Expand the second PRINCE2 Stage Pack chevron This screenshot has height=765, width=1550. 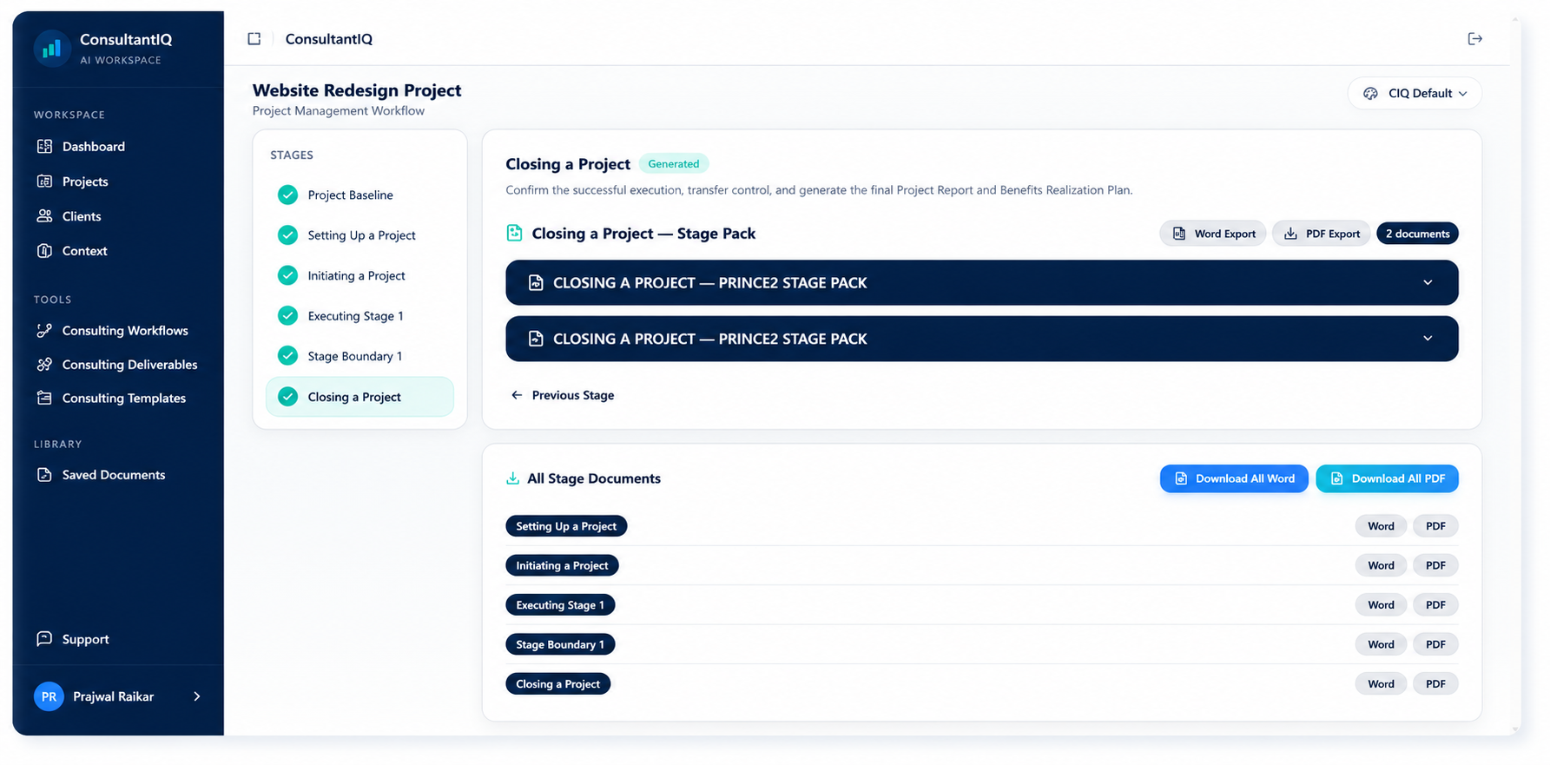(x=1428, y=339)
